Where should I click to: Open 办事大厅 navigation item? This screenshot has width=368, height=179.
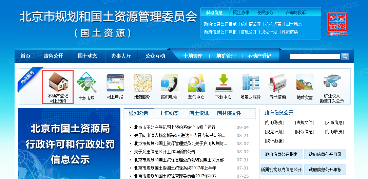[x=121, y=56]
